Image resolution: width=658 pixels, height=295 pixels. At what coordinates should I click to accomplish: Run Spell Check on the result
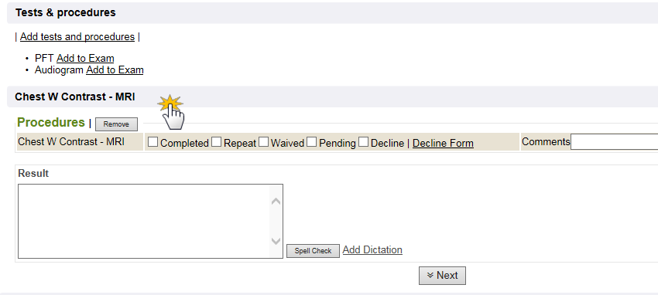[x=313, y=251]
